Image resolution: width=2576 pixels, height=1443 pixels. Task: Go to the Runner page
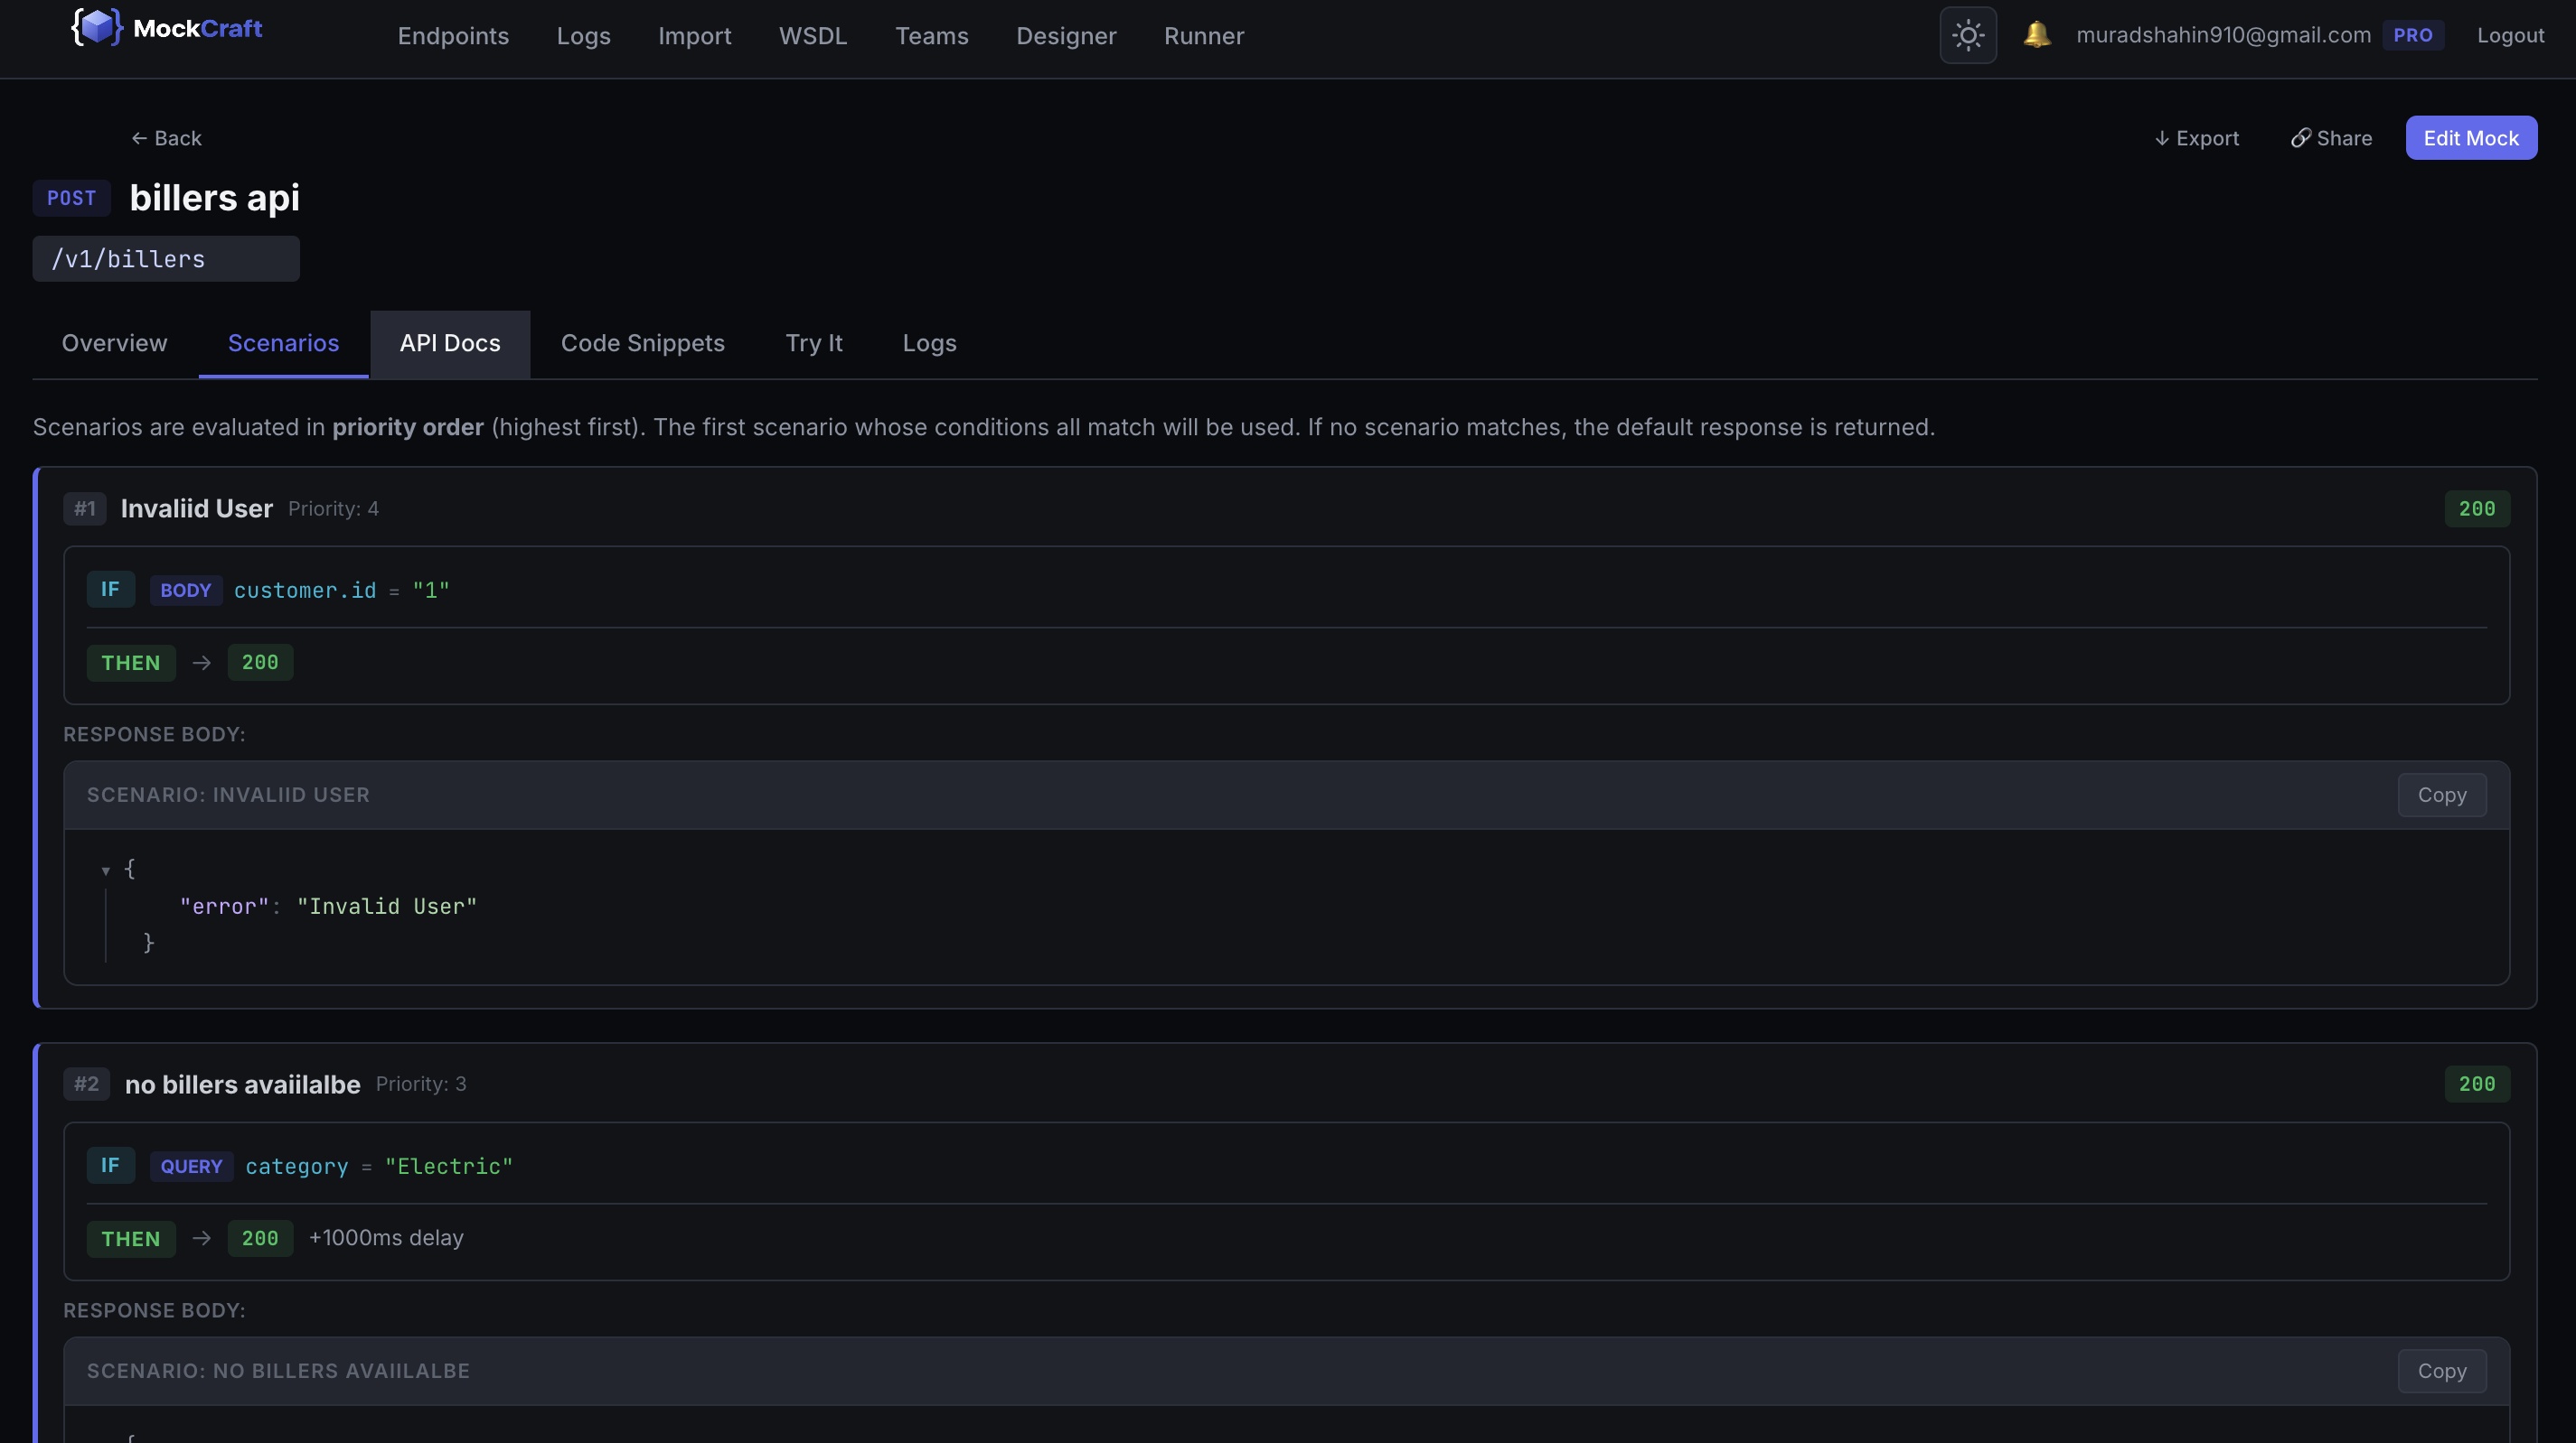coord(1203,36)
